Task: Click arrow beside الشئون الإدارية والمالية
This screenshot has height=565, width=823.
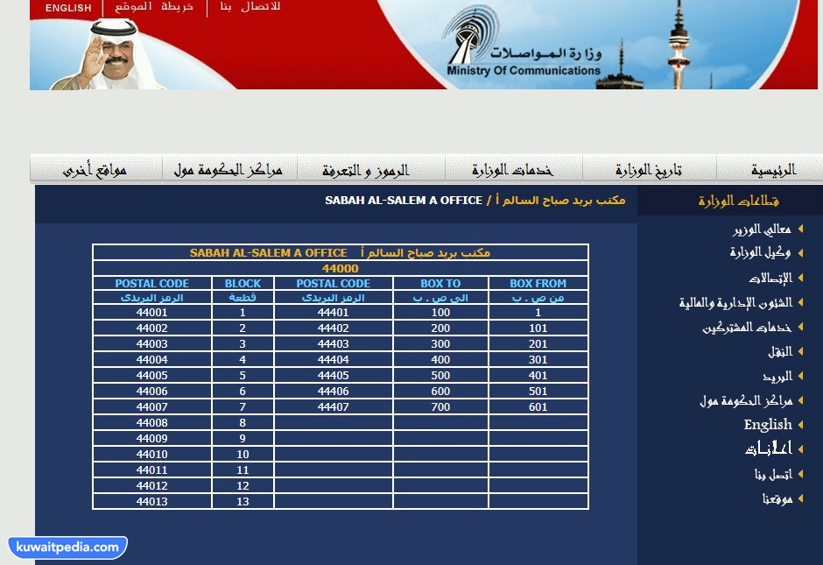Action: pyautogui.click(x=801, y=302)
